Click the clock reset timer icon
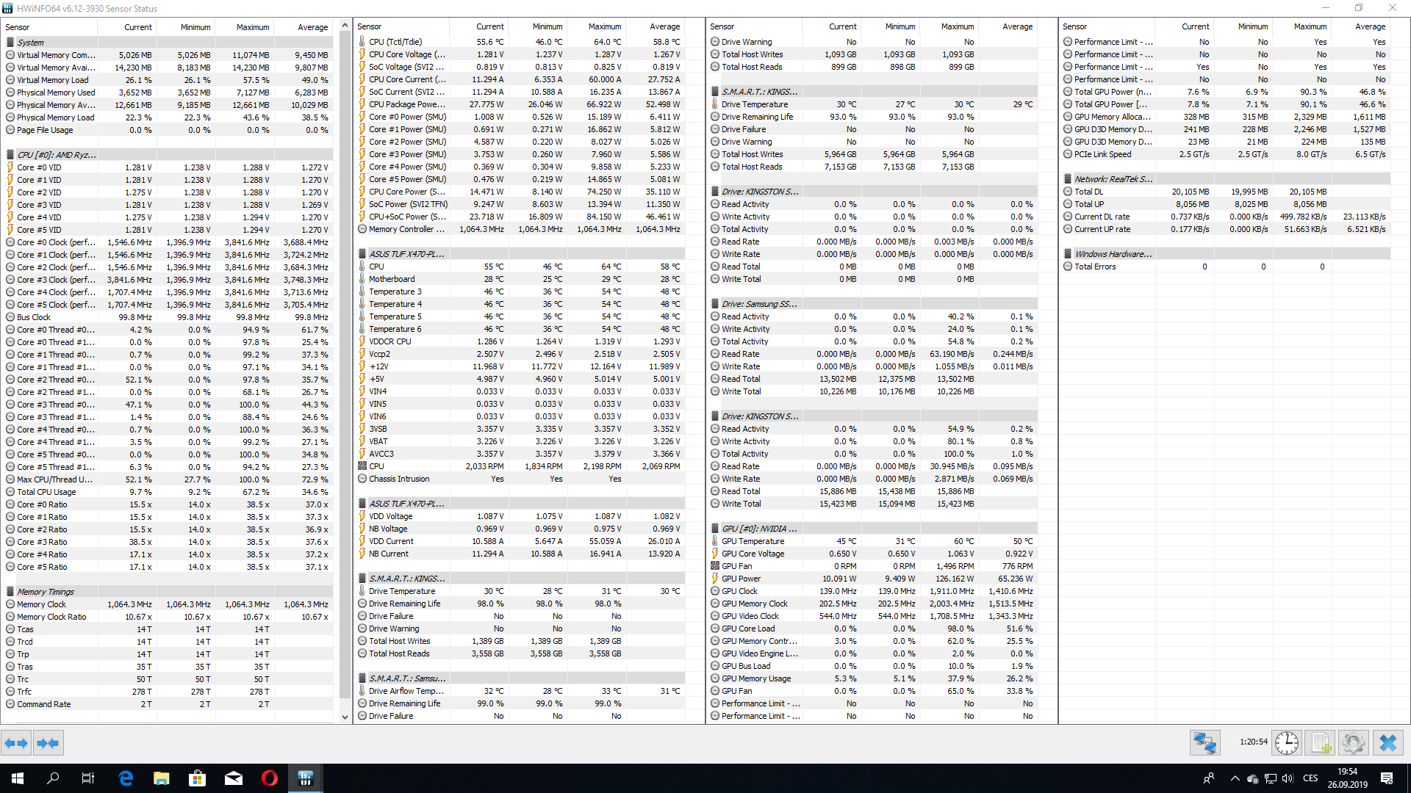Image resolution: width=1411 pixels, height=793 pixels. click(x=1287, y=743)
